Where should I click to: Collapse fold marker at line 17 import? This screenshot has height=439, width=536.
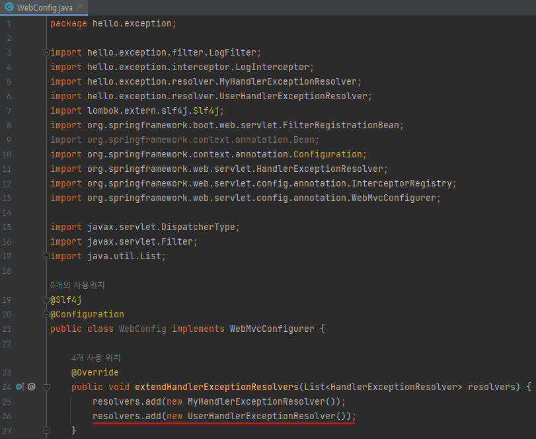tap(46, 256)
